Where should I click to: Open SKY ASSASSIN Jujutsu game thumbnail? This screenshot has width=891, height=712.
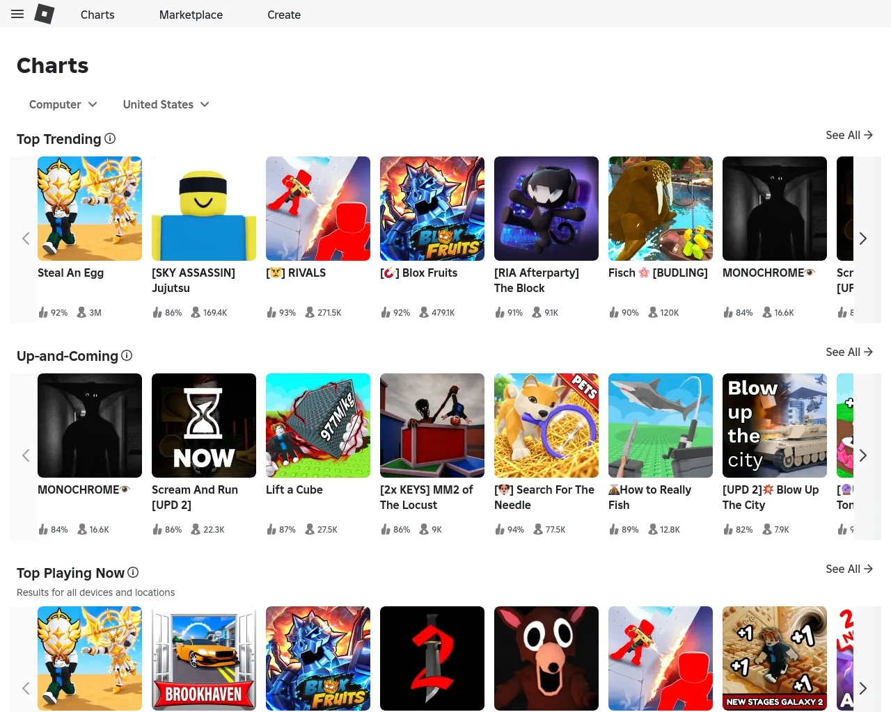[x=204, y=209]
